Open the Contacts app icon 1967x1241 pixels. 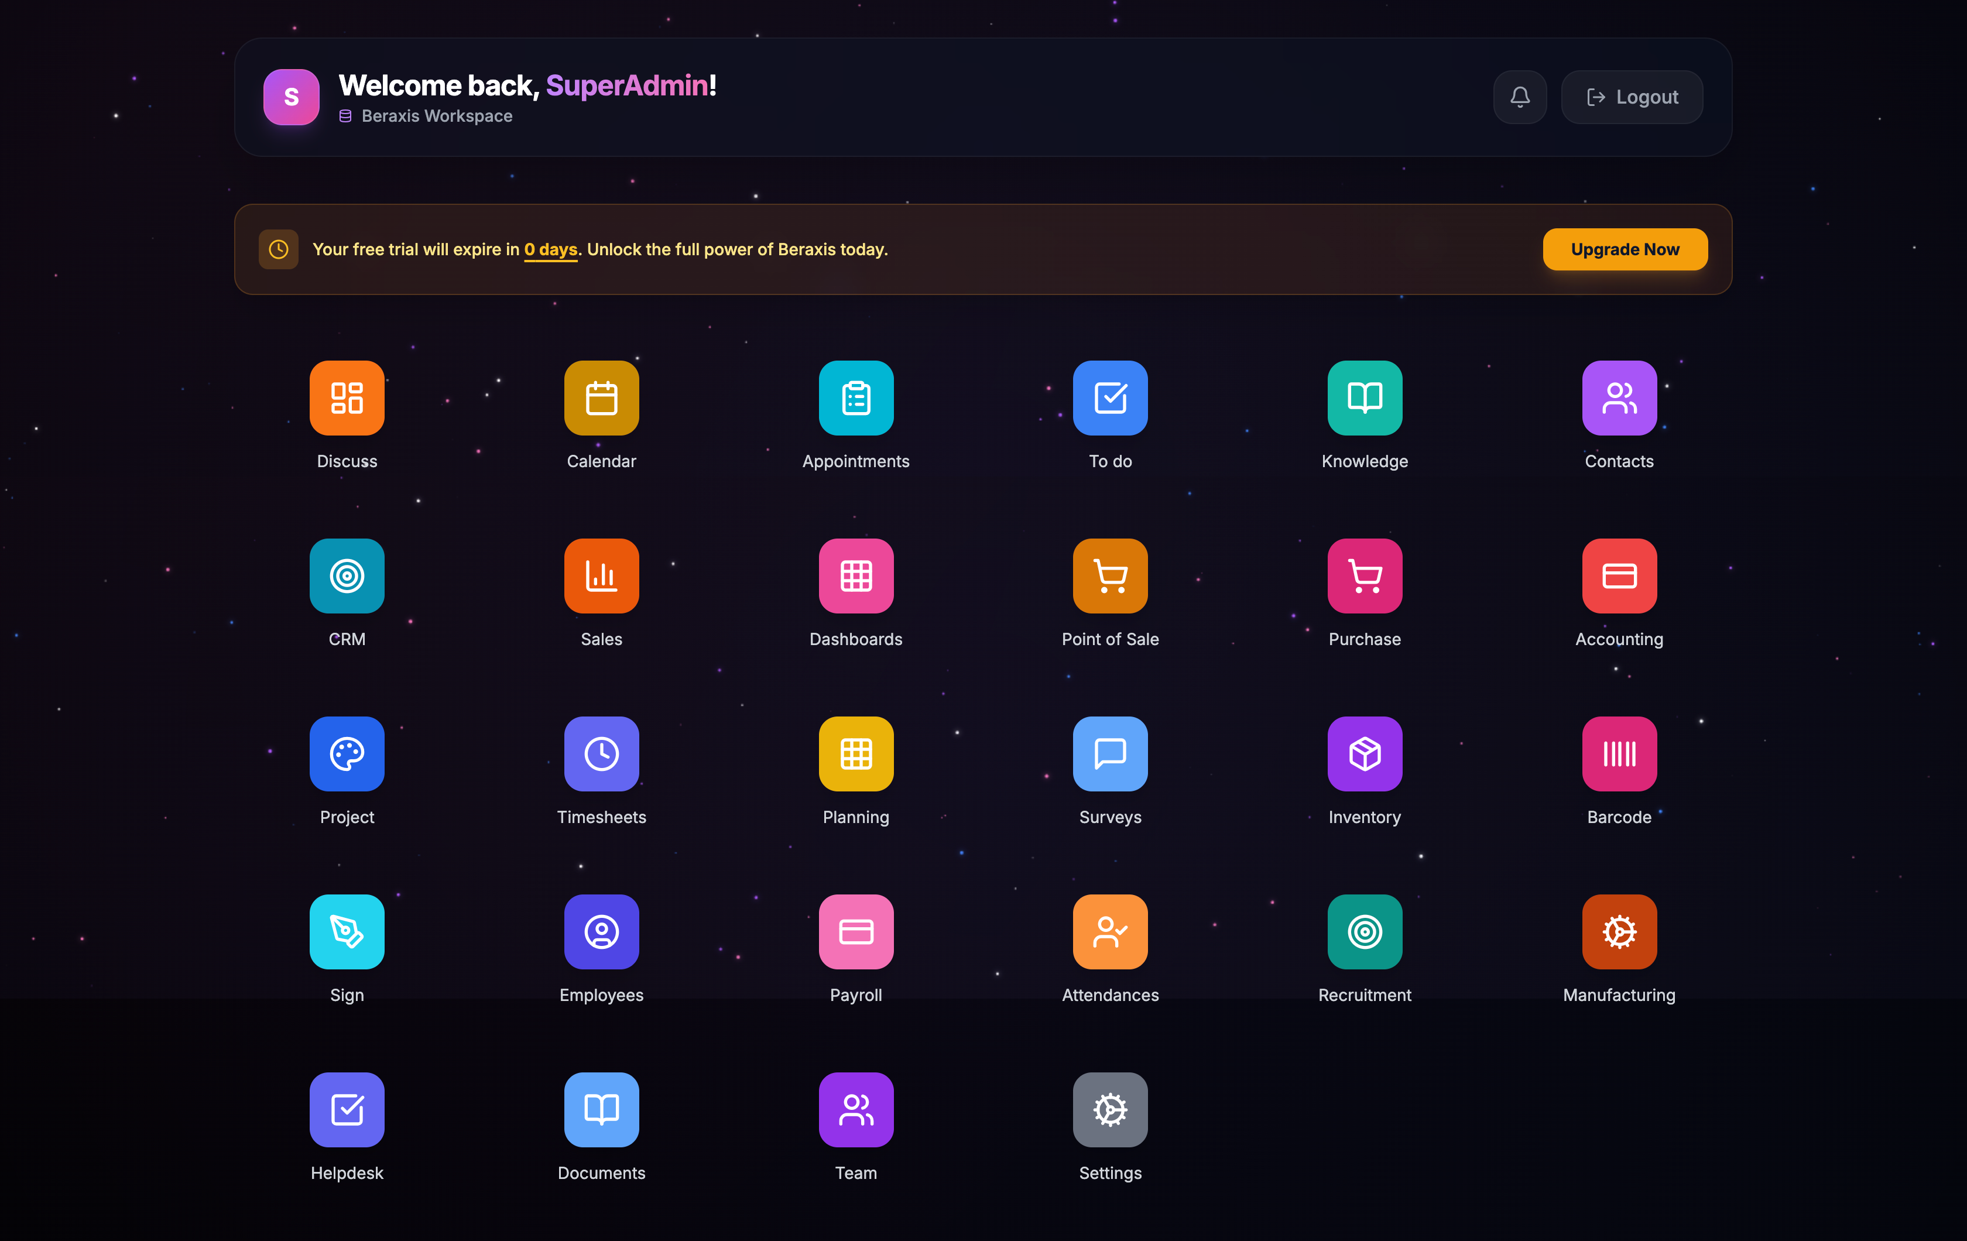coord(1619,398)
